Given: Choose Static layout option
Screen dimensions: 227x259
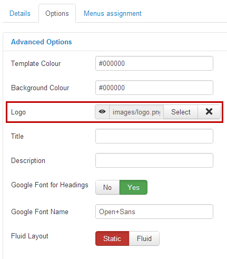Looking at the screenshot, I should (112, 238).
